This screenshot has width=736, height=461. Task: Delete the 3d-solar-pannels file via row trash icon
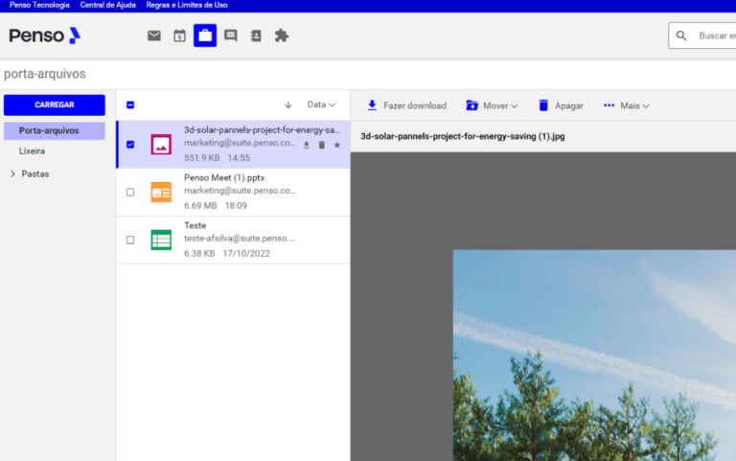click(322, 145)
